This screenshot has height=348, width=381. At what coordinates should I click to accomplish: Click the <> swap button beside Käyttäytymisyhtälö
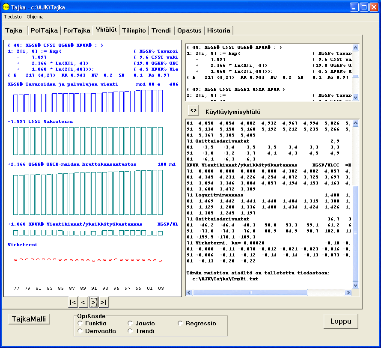[x=193, y=110]
